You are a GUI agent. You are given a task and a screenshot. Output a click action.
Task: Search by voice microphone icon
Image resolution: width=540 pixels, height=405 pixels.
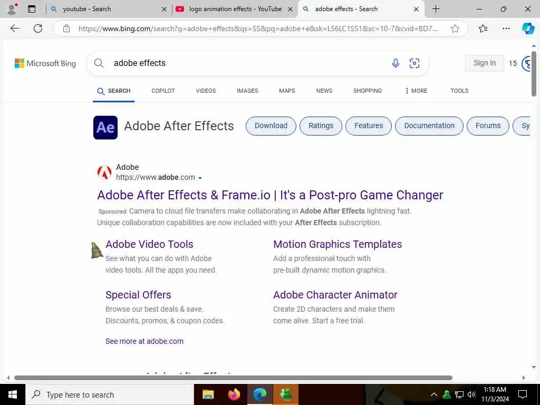(x=396, y=63)
